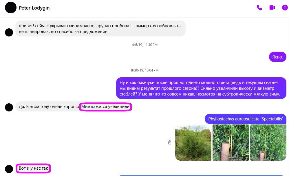Viewport: 289px width, 176px height.
Task: Click the avatar beside "Да. В этом году"
Action: [x=9, y=107]
